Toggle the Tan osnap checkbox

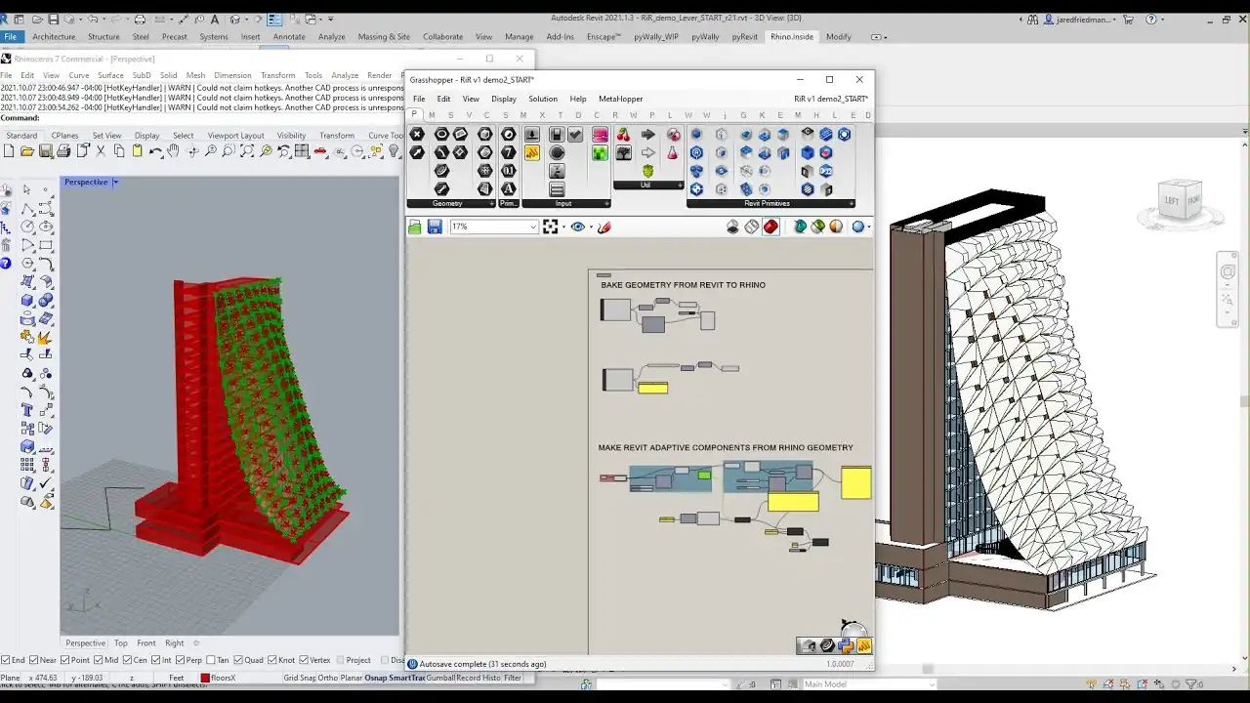pyautogui.click(x=211, y=660)
